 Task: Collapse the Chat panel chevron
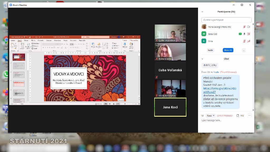point(202,59)
